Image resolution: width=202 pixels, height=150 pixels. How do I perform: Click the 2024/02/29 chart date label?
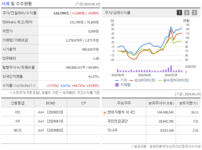[171, 75]
